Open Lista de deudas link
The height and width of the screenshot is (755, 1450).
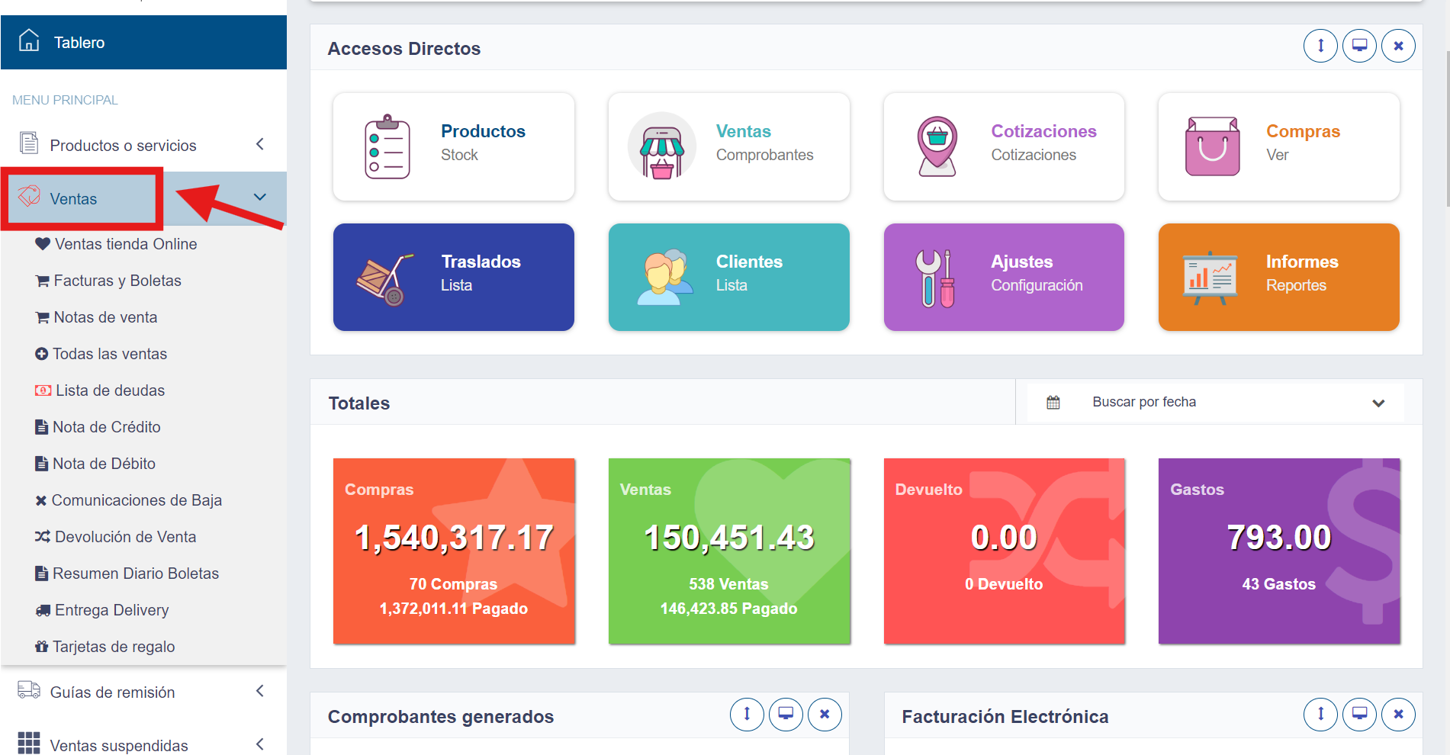click(x=110, y=390)
